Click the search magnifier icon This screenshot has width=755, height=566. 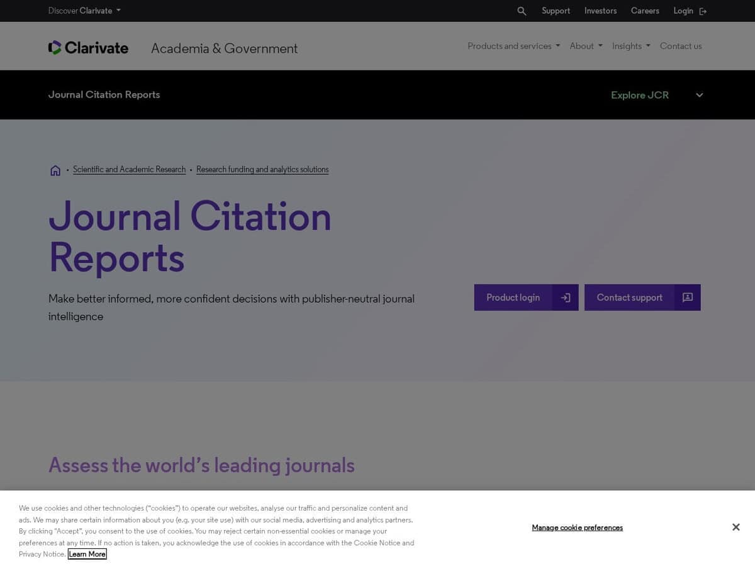(x=522, y=11)
